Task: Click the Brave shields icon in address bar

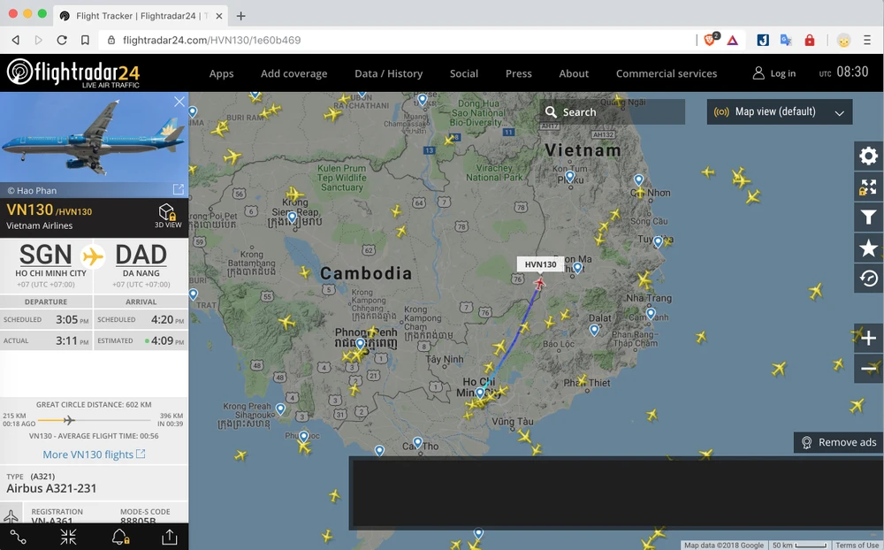Action: point(709,40)
